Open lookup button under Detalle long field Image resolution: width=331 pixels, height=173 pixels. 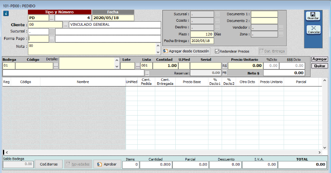point(147,73)
